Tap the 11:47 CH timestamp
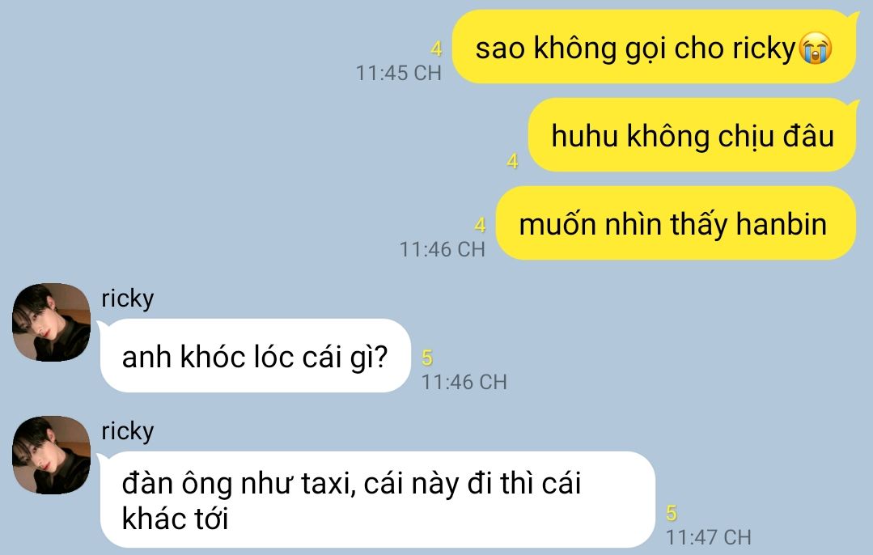This screenshot has width=873, height=555. coord(708,537)
